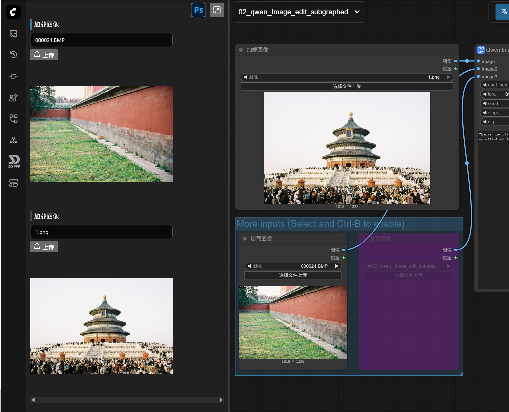The height and width of the screenshot is (412, 509).
Task: Open the node tree sidebar icon
Action: [13, 140]
